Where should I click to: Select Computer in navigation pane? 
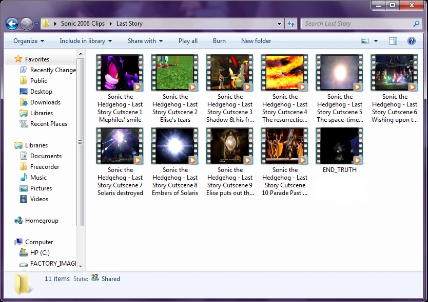point(34,242)
